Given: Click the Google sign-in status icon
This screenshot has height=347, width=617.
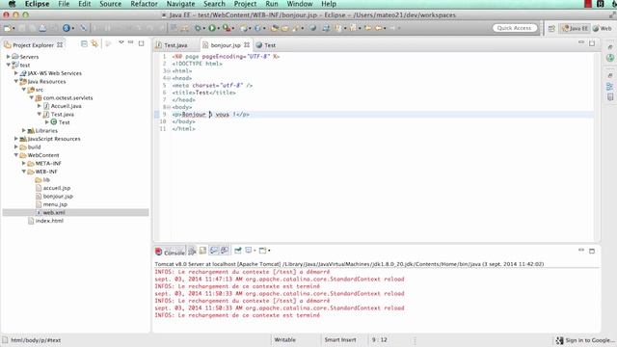Looking at the screenshot, I should point(559,340).
